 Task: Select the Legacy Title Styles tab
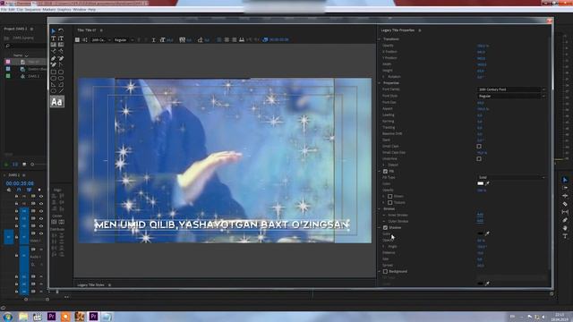tap(90, 285)
